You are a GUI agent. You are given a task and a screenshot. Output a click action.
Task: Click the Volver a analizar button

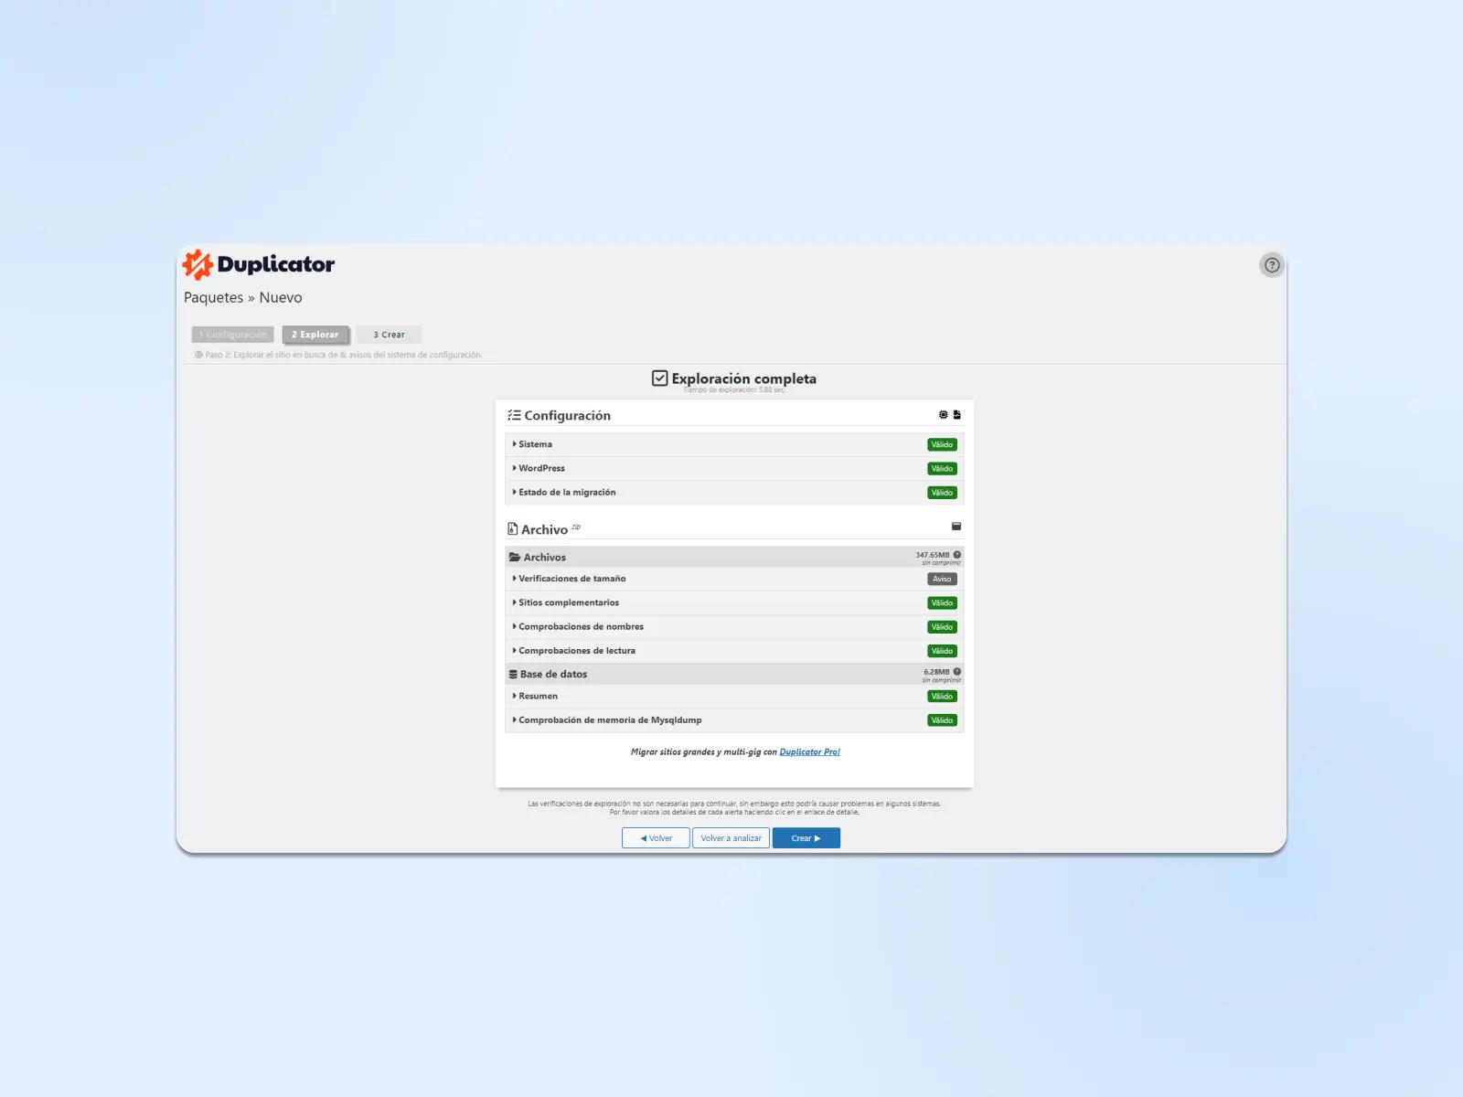731,838
